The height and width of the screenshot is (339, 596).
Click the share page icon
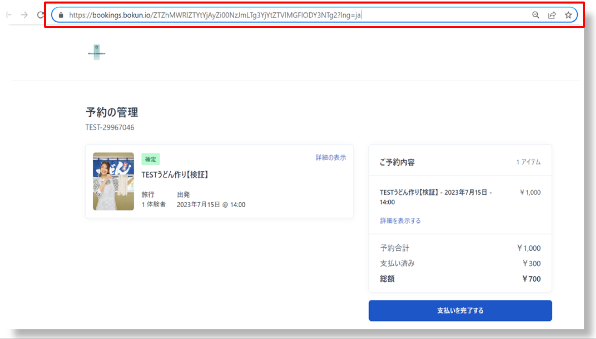(552, 15)
